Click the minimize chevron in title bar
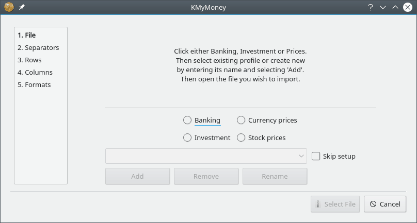 (383, 7)
